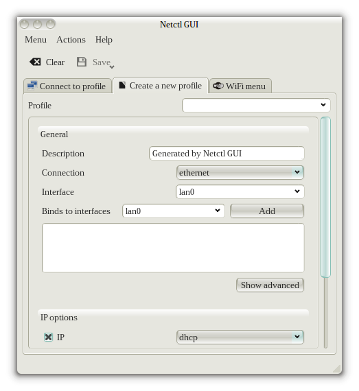The height and width of the screenshot is (391, 359).
Task: Expand the Interface dropdown showing lan0
Action: [240, 191]
